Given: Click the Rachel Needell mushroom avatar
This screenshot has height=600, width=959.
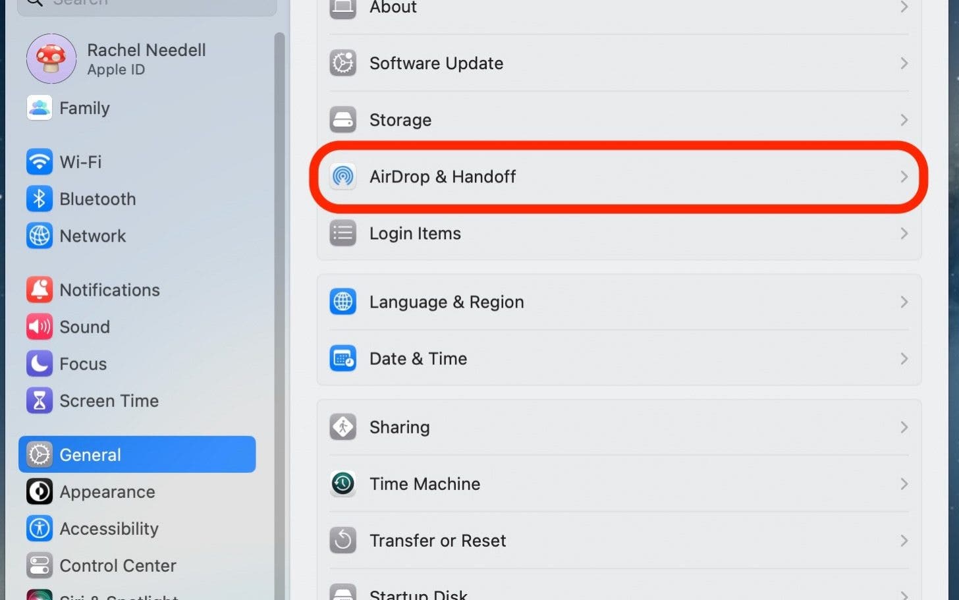Looking at the screenshot, I should click(x=51, y=59).
